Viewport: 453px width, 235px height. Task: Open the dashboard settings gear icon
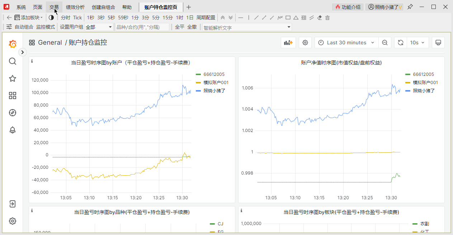point(305,42)
